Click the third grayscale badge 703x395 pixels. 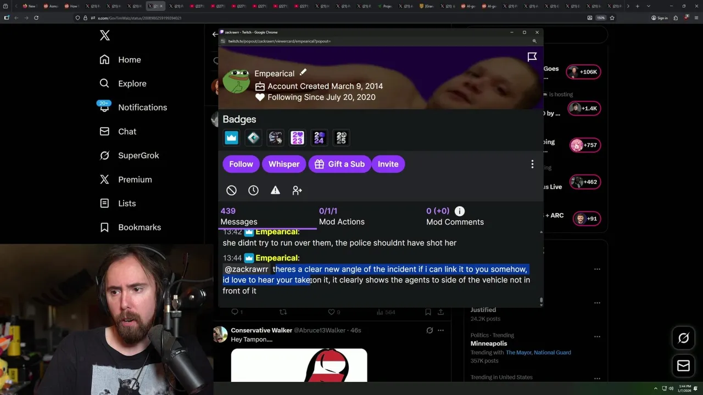(x=275, y=138)
